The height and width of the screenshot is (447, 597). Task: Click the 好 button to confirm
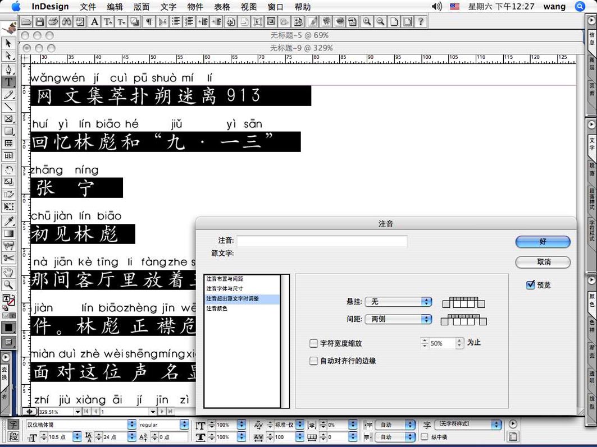[x=543, y=242]
